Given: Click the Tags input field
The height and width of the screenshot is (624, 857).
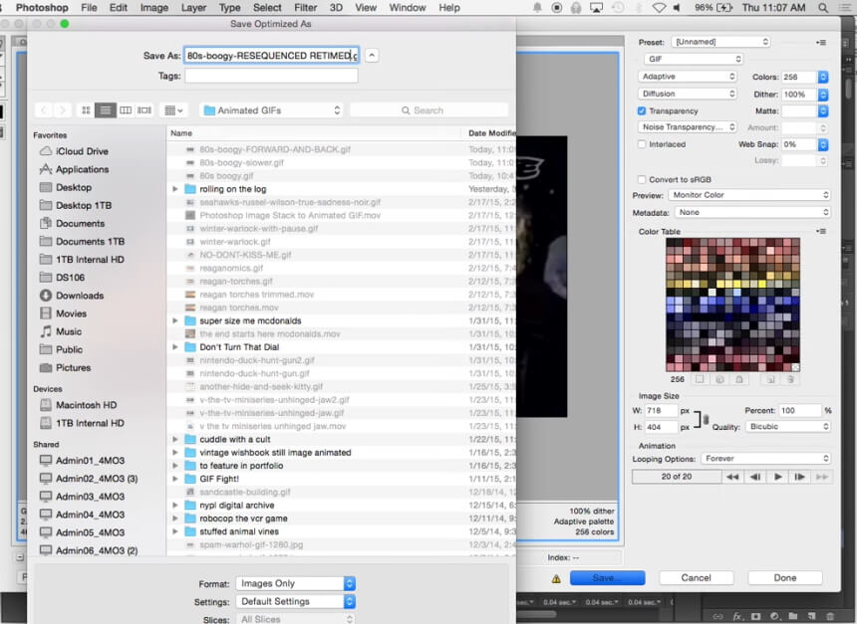Looking at the screenshot, I should 272,76.
